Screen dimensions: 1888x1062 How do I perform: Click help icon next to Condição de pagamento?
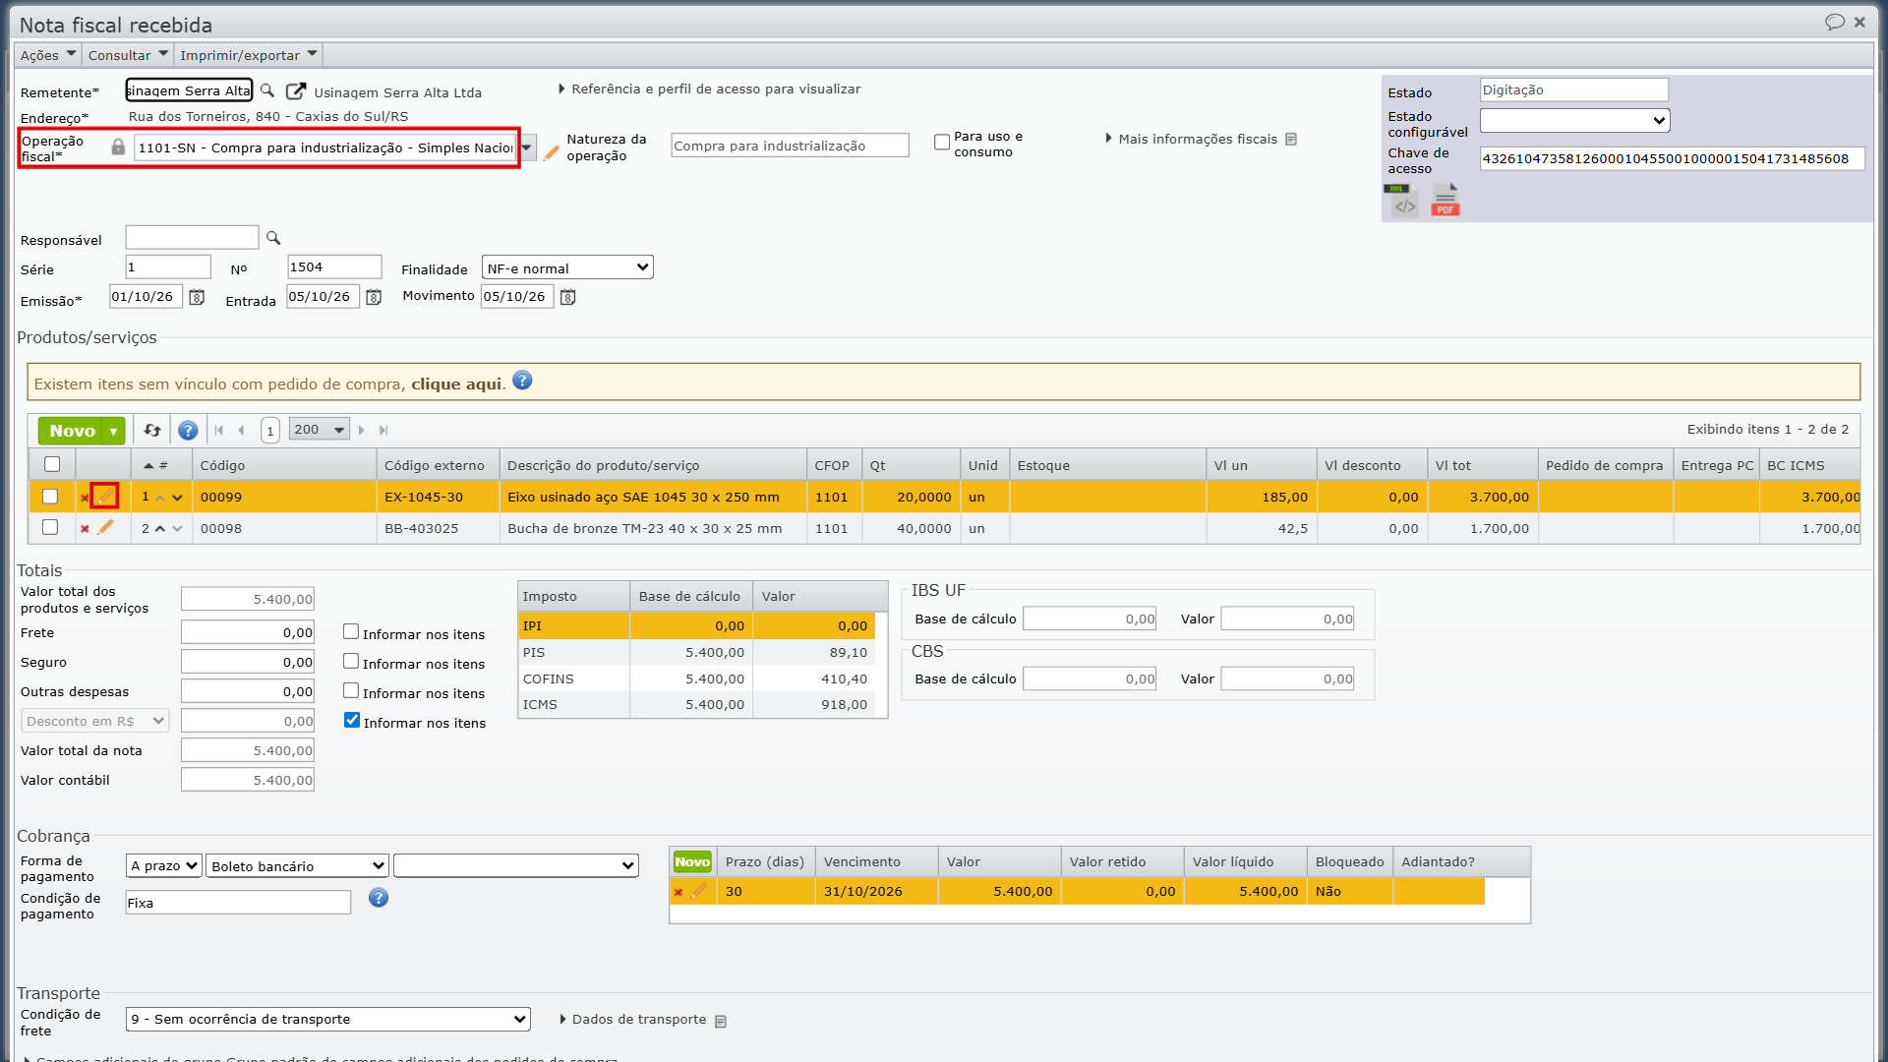click(379, 898)
